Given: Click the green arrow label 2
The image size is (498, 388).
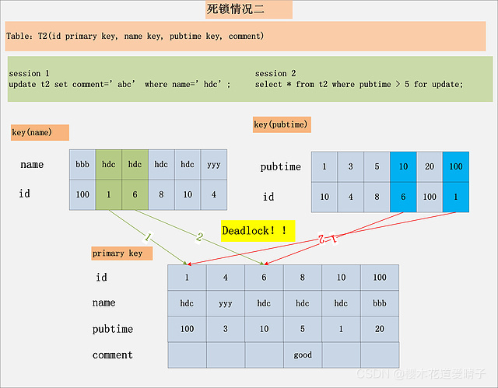Looking at the screenshot, I should [199, 238].
